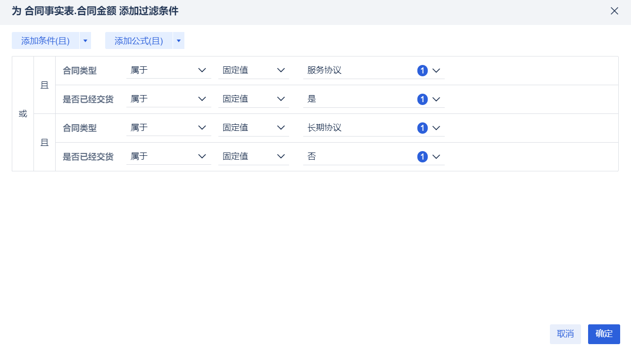This screenshot has height=346, width=631.
Task: Click the 添加条件(且) button
Action: [x=45, y=41]
